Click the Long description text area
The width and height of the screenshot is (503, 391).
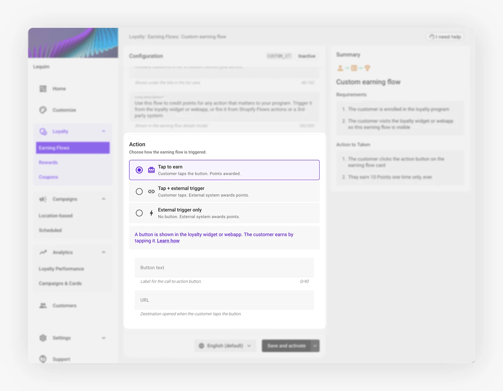click(x=224, y=107)
